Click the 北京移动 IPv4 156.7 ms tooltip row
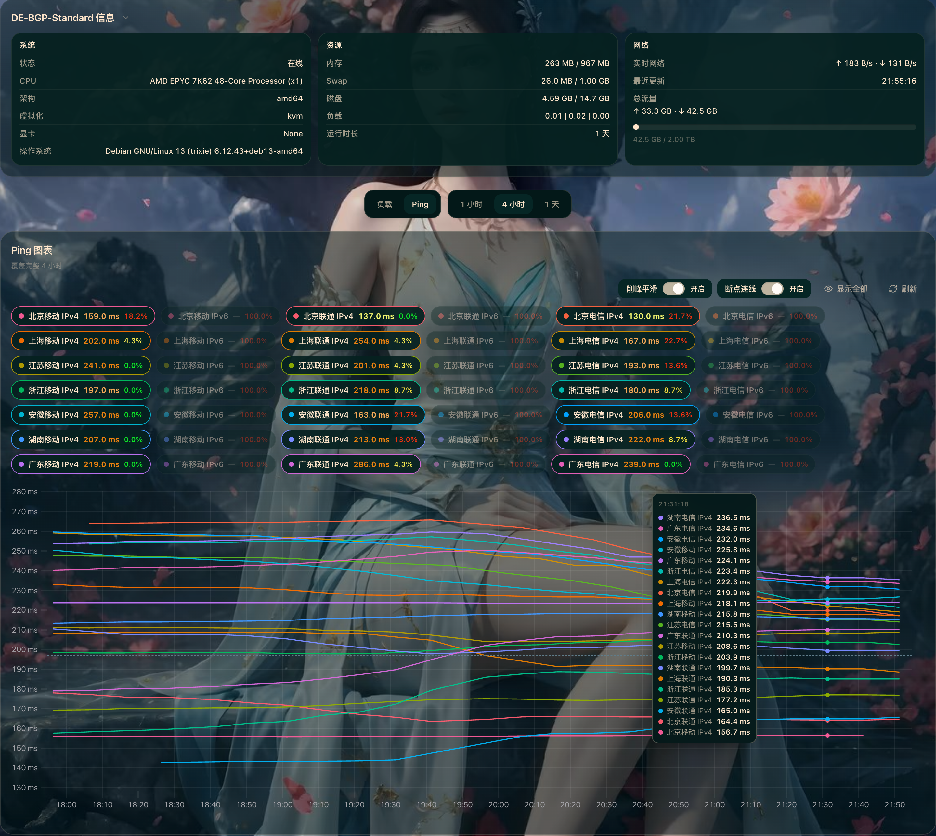936x836 pixels. coord(704,732)
